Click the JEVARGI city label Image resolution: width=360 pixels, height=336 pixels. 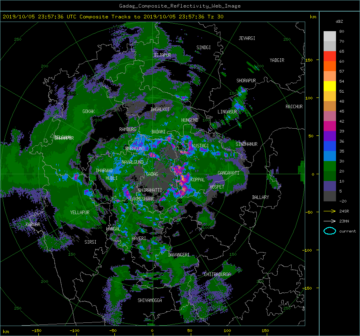[x=247, y=38]
